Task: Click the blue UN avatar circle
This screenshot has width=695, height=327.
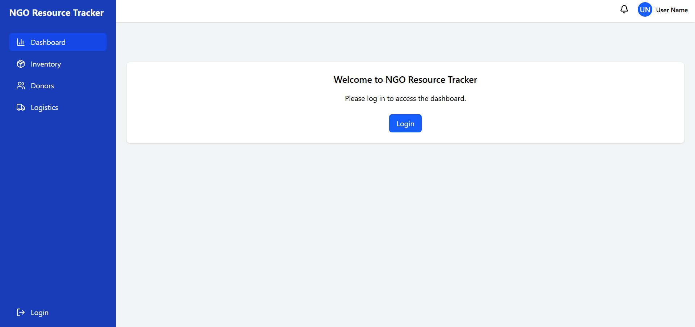Action: coord(645,10)
